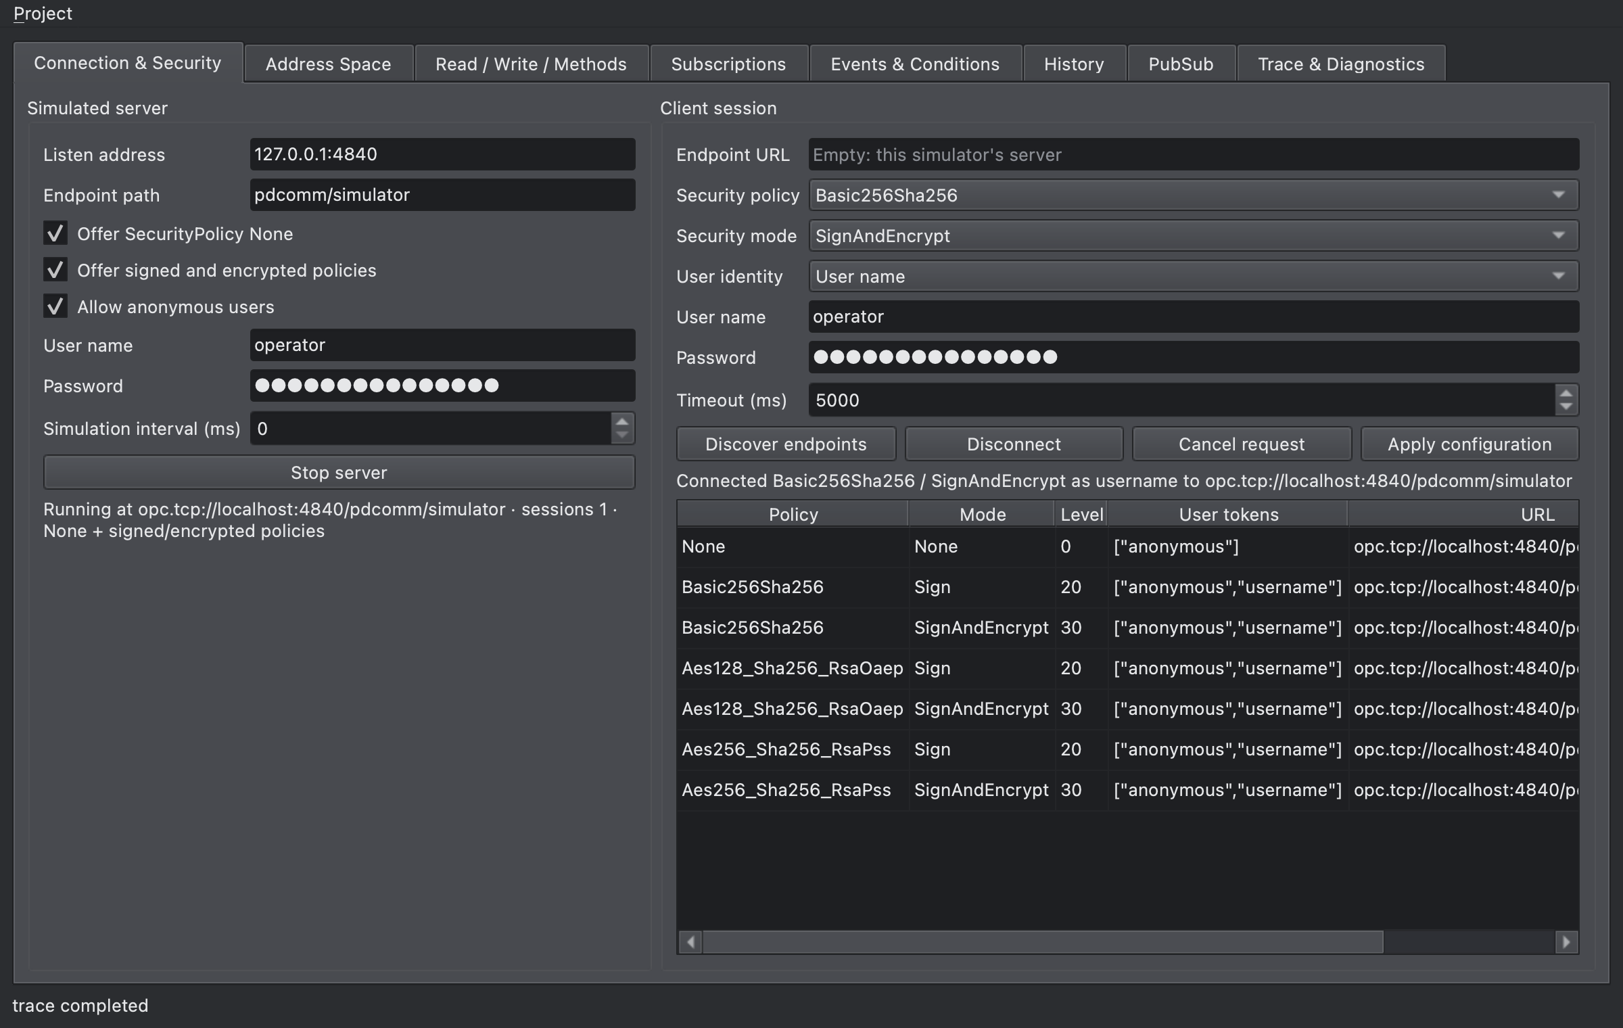Select the Aes256_Sha256_RsaPss SignAndEncrypt row
This screenshot has width=1623, height=1028.
(1127, 790)
